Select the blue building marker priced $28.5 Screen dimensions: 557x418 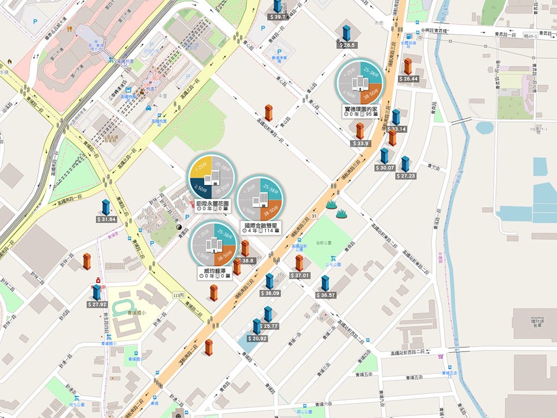346,33
